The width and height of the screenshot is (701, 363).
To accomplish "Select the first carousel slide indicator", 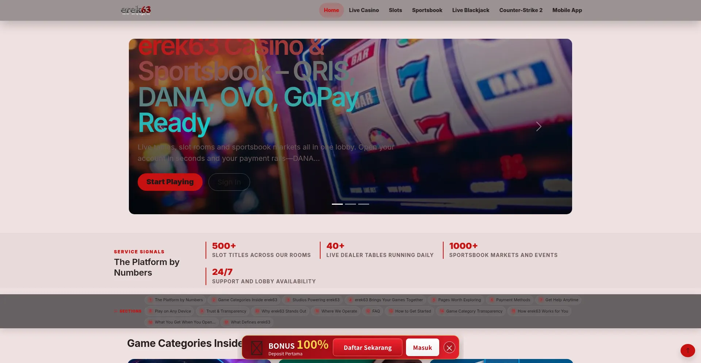I will (337, 204).
